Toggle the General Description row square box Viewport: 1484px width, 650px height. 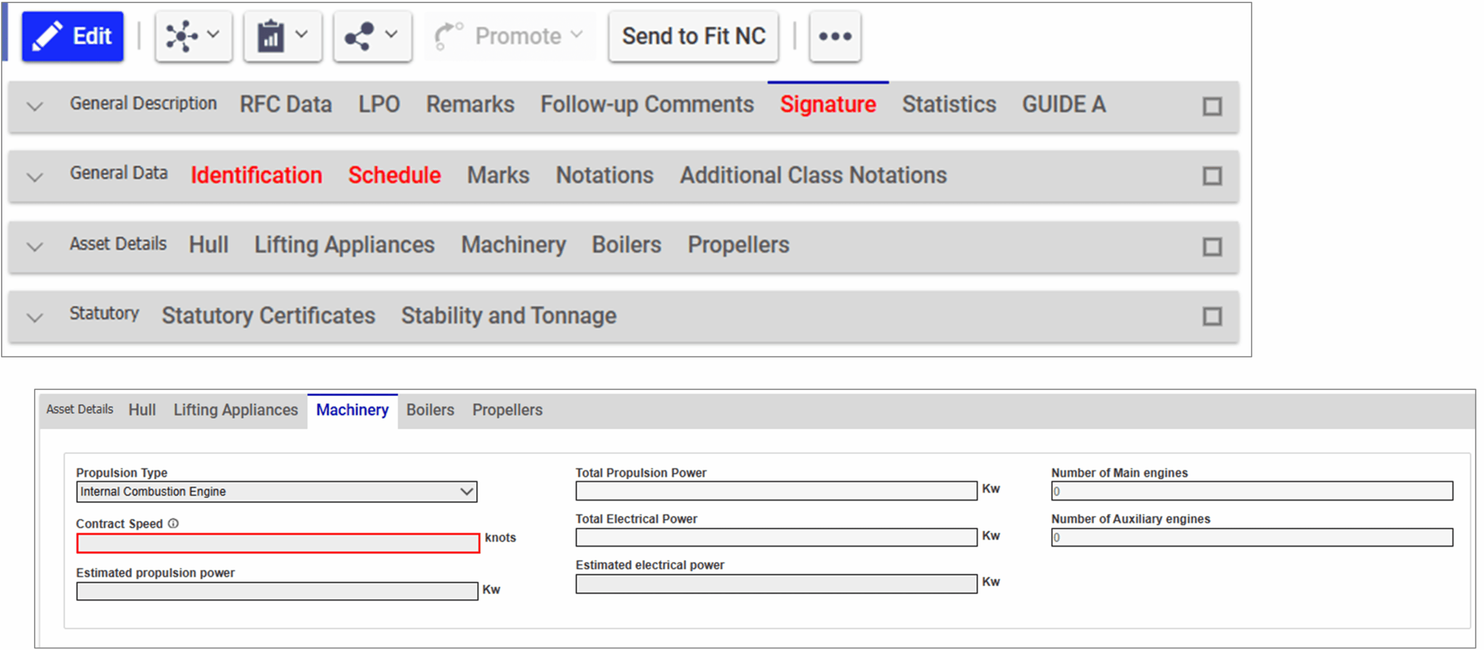(1212, 107)
